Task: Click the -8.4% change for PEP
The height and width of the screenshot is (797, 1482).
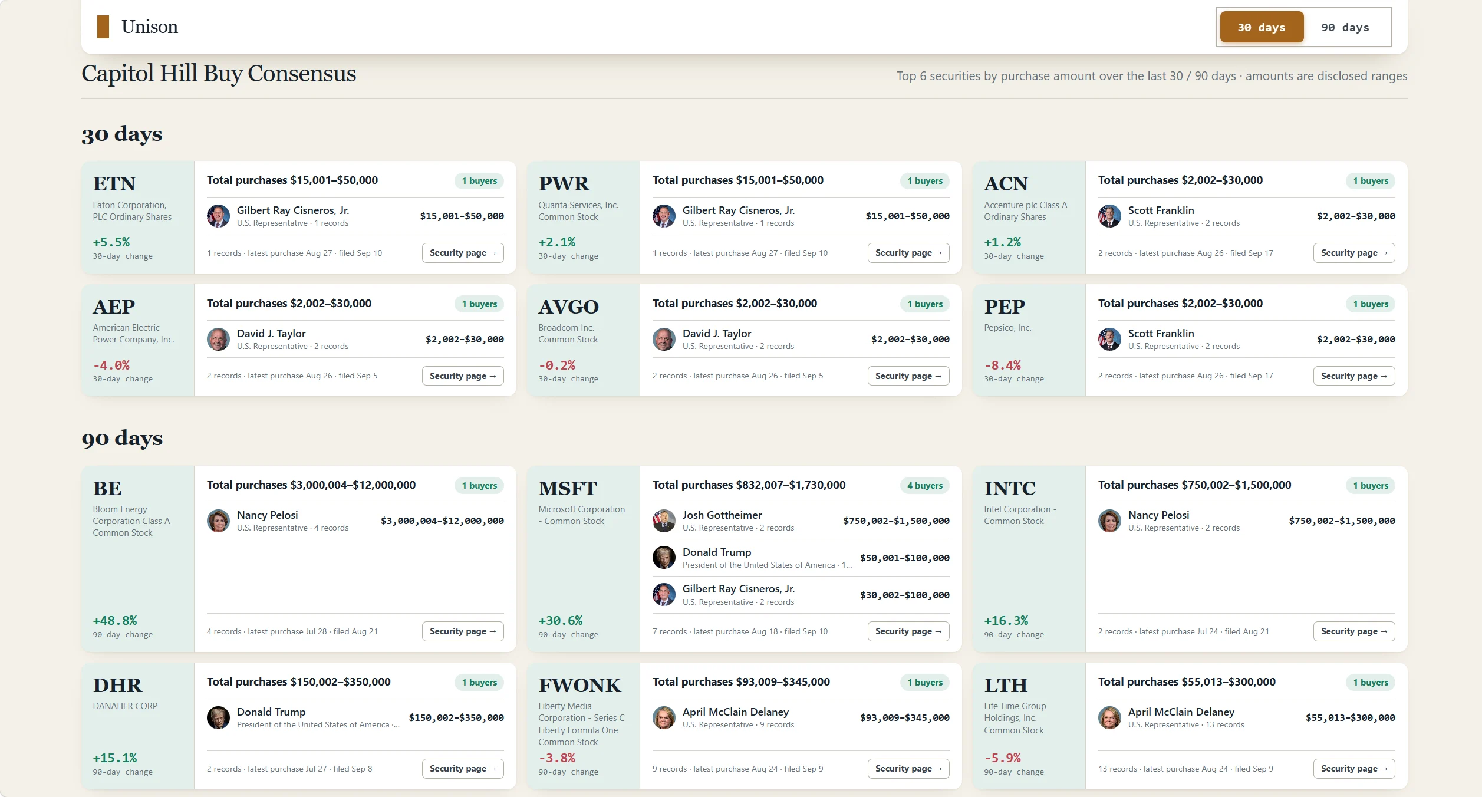Action: [1003, 365]
